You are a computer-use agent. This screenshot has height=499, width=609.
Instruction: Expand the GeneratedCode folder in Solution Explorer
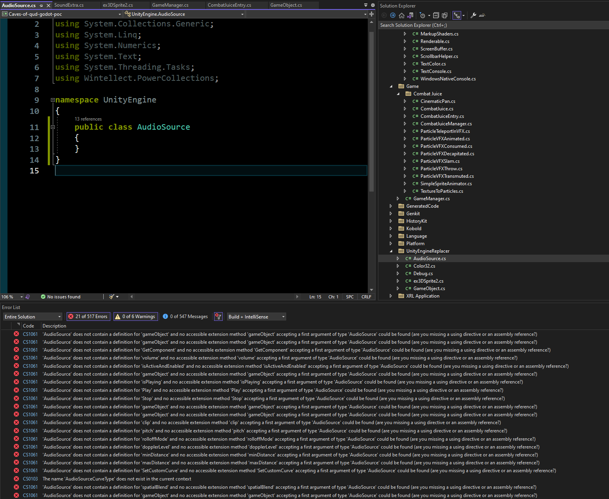click(391, 206)
